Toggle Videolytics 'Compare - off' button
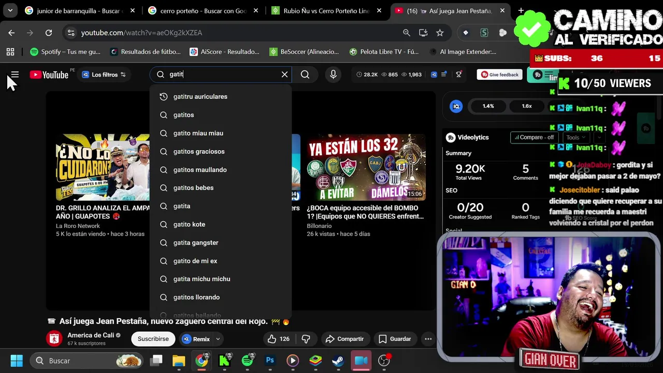Viewport: 663px width, 373px height. tap(534, 137)
